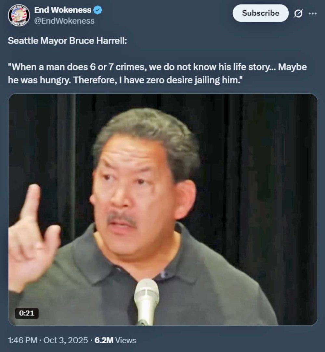Click the Subscribe button

[261, 13]
